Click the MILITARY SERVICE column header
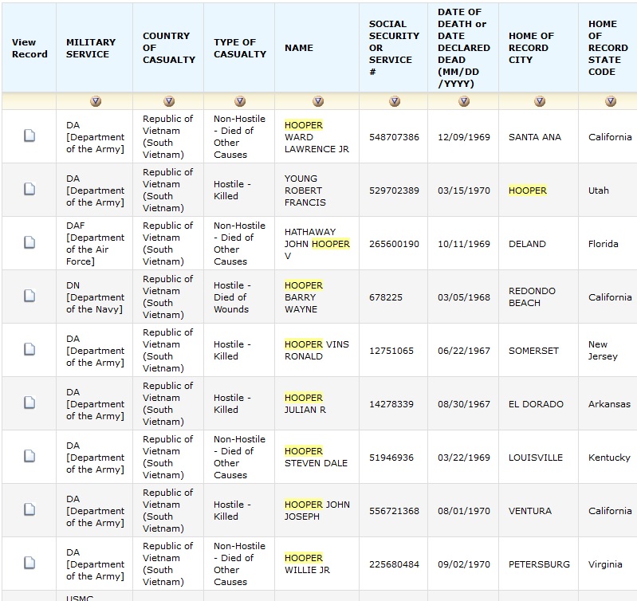The height and width of the screenshot is (601, 637). pos(91,48)
